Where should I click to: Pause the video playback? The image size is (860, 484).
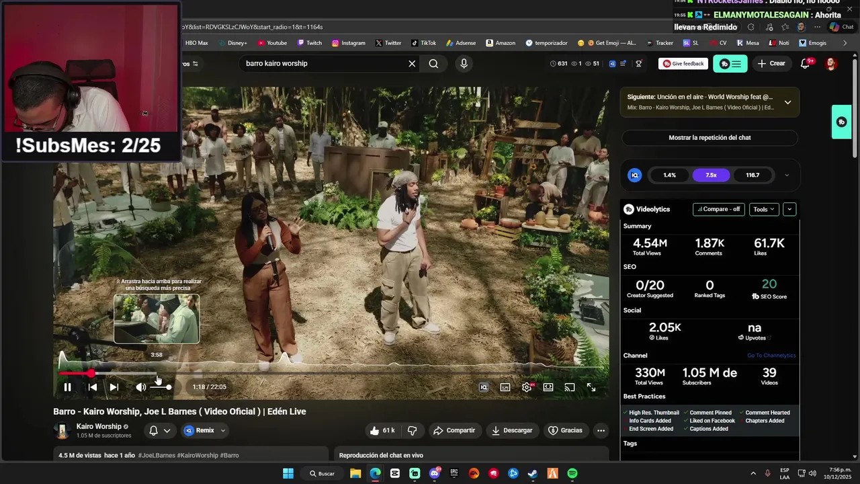pos(67,387)
